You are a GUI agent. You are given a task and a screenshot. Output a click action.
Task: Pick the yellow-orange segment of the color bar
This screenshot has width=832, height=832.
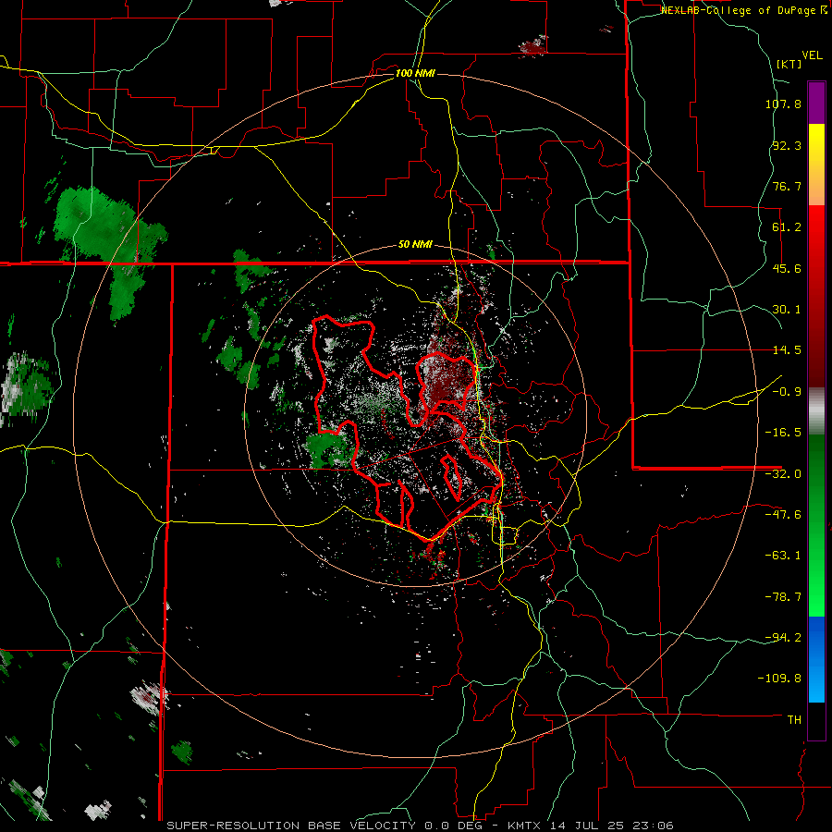[816, 165]
